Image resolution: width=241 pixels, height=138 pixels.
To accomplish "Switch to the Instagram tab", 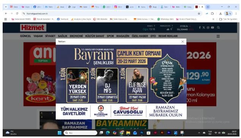I will [x=118, y=7].
